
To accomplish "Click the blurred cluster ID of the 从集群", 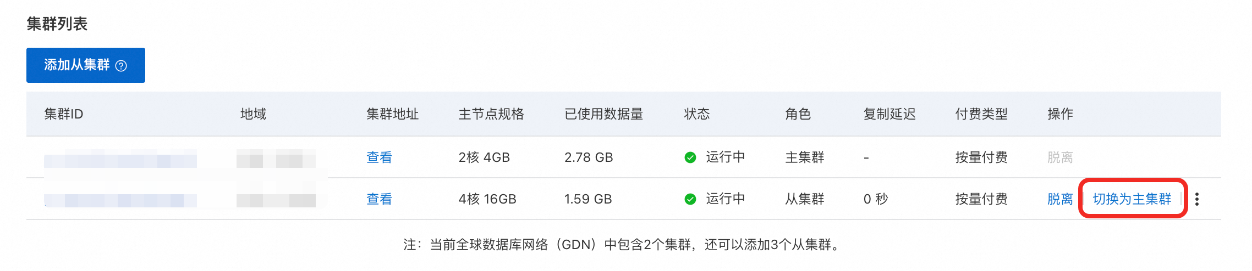I will (x=120, y=200).
